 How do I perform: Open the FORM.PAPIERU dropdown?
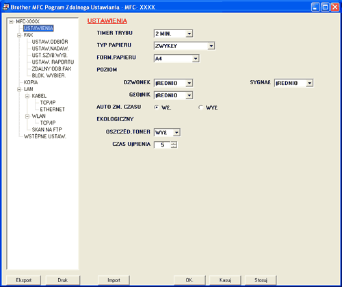195,59
